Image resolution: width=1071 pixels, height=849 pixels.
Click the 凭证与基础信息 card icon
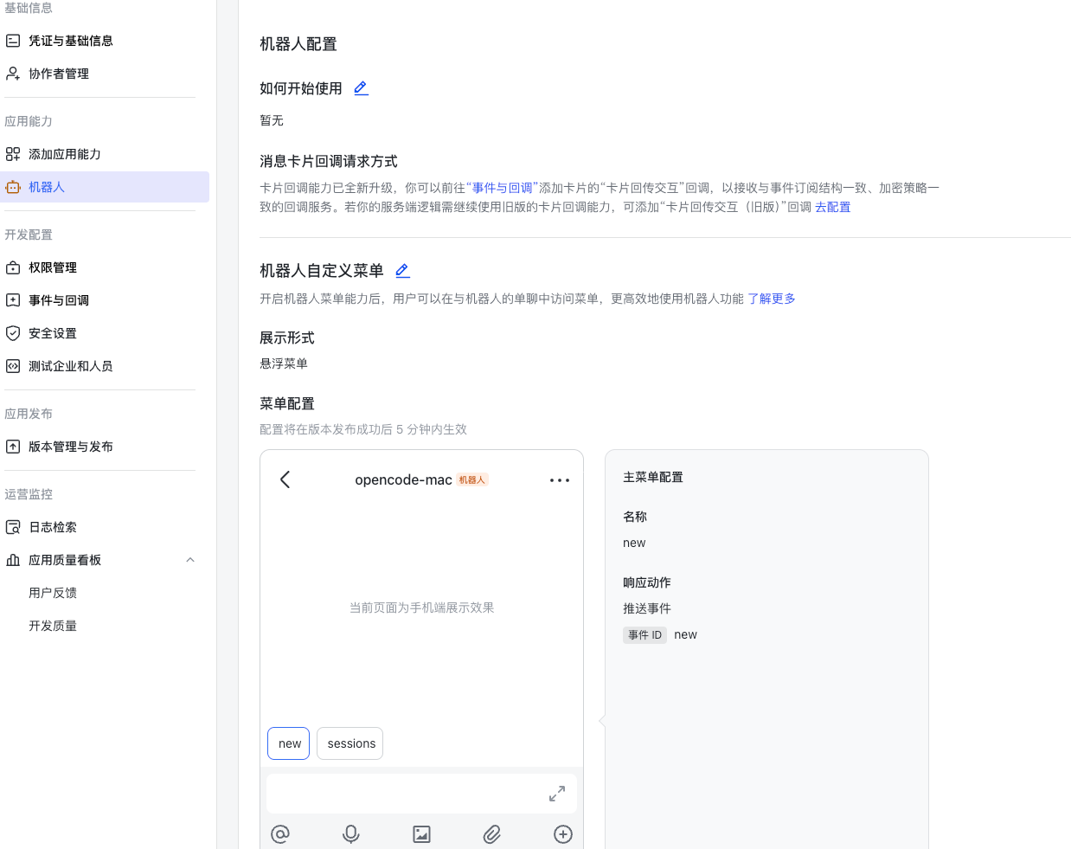(x=13, y=41)
